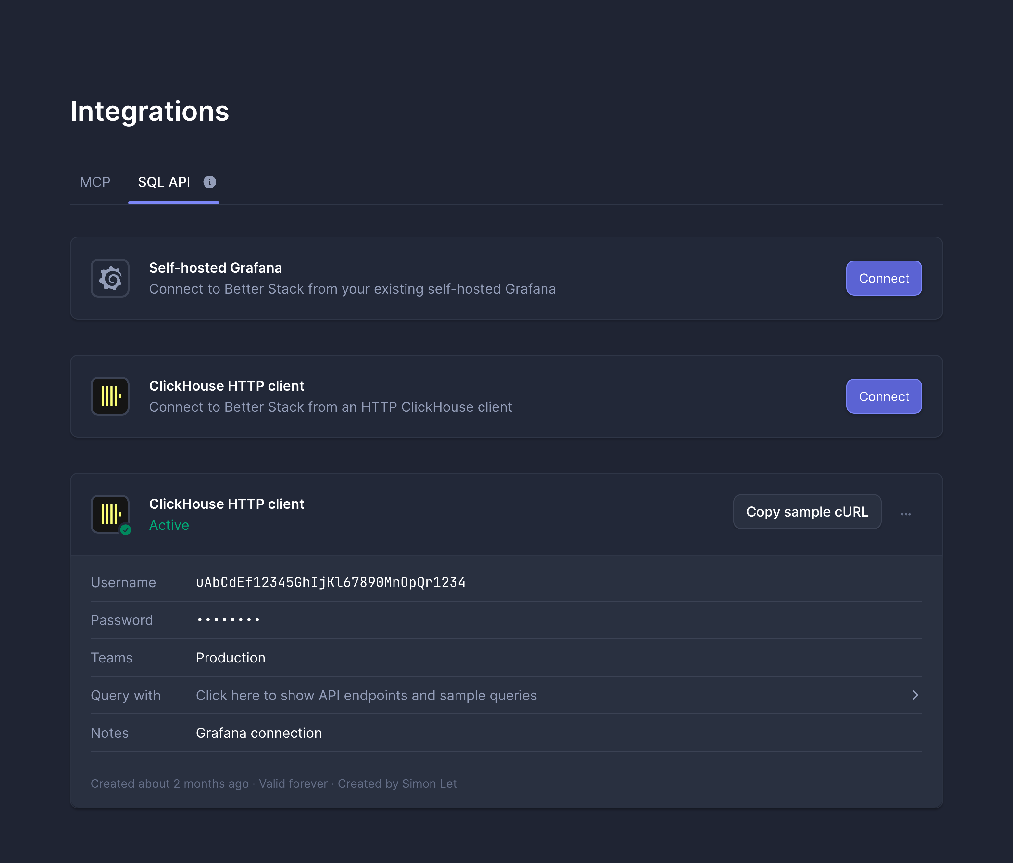This screenshot has height=863, width=1013.
Task: Click the masked password dots
Action: pyautogui.click(x=228, y=620)
